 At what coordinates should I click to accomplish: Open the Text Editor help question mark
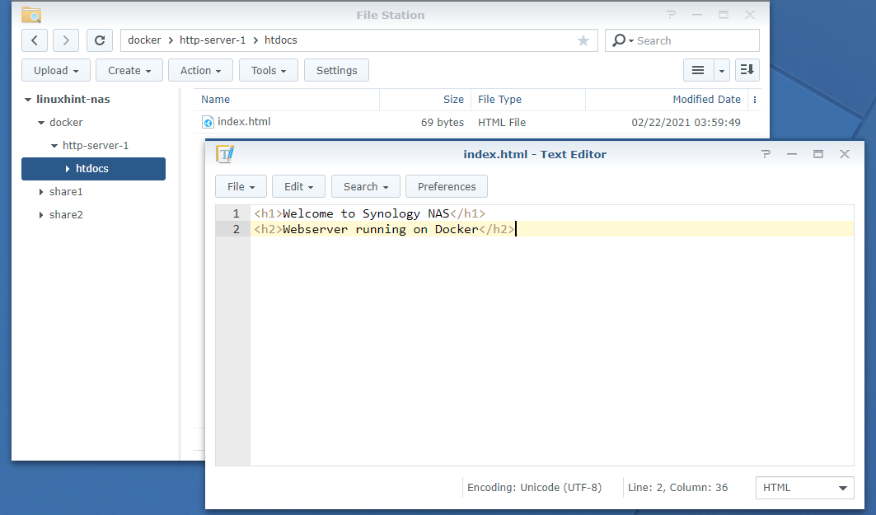coord(766,154)
